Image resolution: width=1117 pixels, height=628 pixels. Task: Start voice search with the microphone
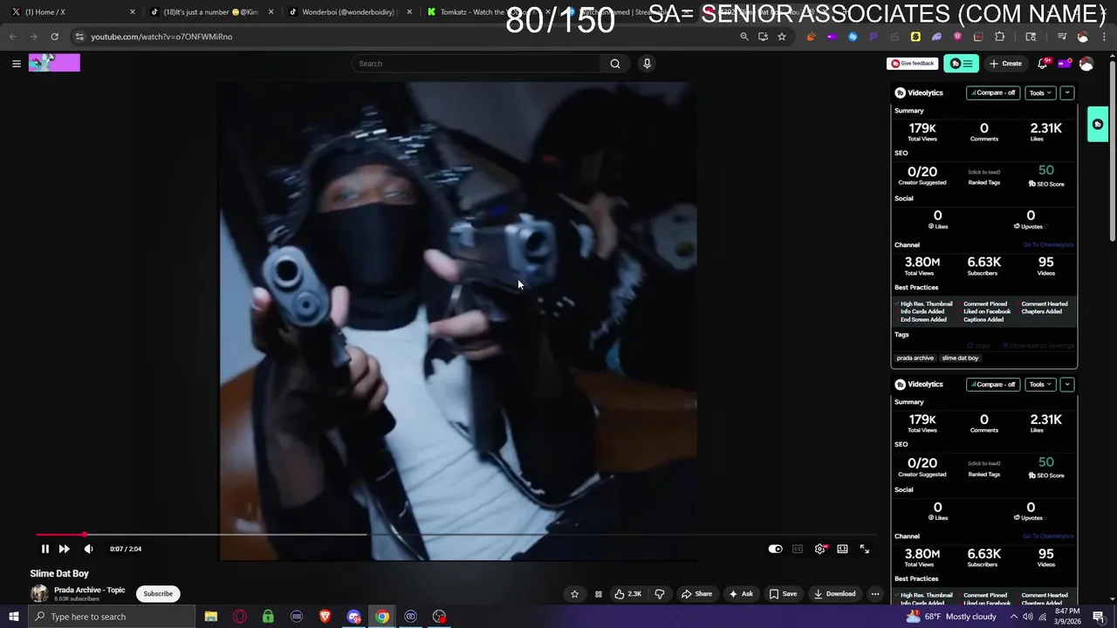point(647,64)
